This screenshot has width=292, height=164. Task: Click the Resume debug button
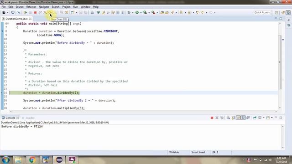[26, 12]
